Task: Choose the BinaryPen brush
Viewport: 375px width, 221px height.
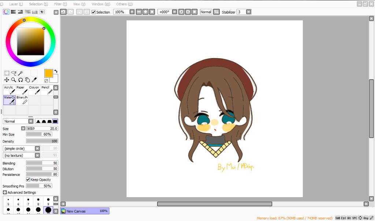Action: point(22,100)
